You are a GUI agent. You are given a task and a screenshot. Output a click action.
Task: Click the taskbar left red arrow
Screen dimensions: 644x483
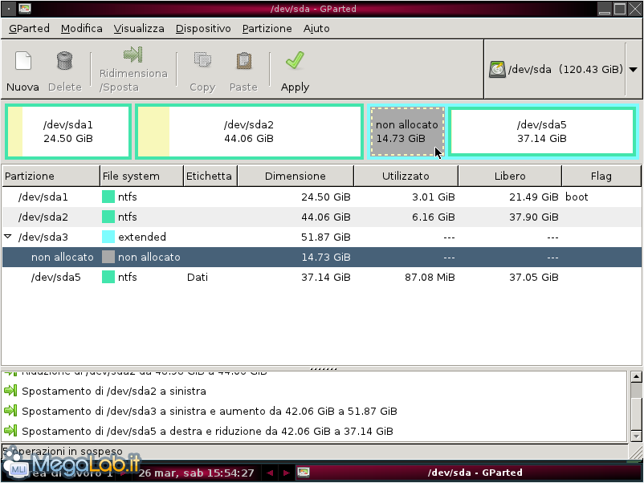click(x=270, y=473)
